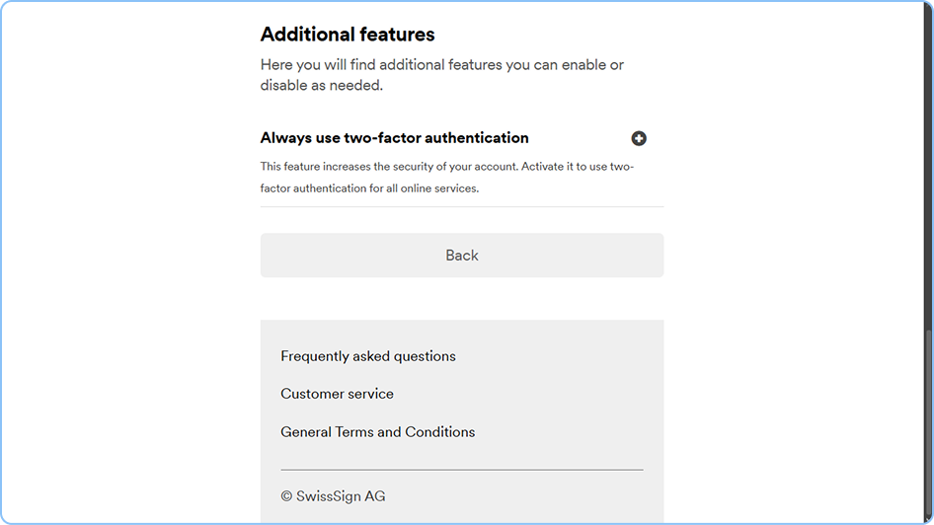Viewport: 934px width, 525px height.
Task: Click the page's vertical scrollbar thumb
Action: [x=928, y=424]
